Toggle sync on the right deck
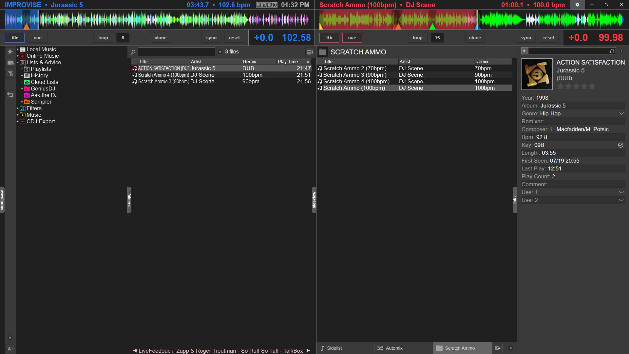Screen dimensions: 629x354 (x=526, y=38)
